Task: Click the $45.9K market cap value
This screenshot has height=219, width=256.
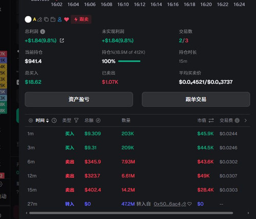Action: pyautogui.click(x=205, y=134)
